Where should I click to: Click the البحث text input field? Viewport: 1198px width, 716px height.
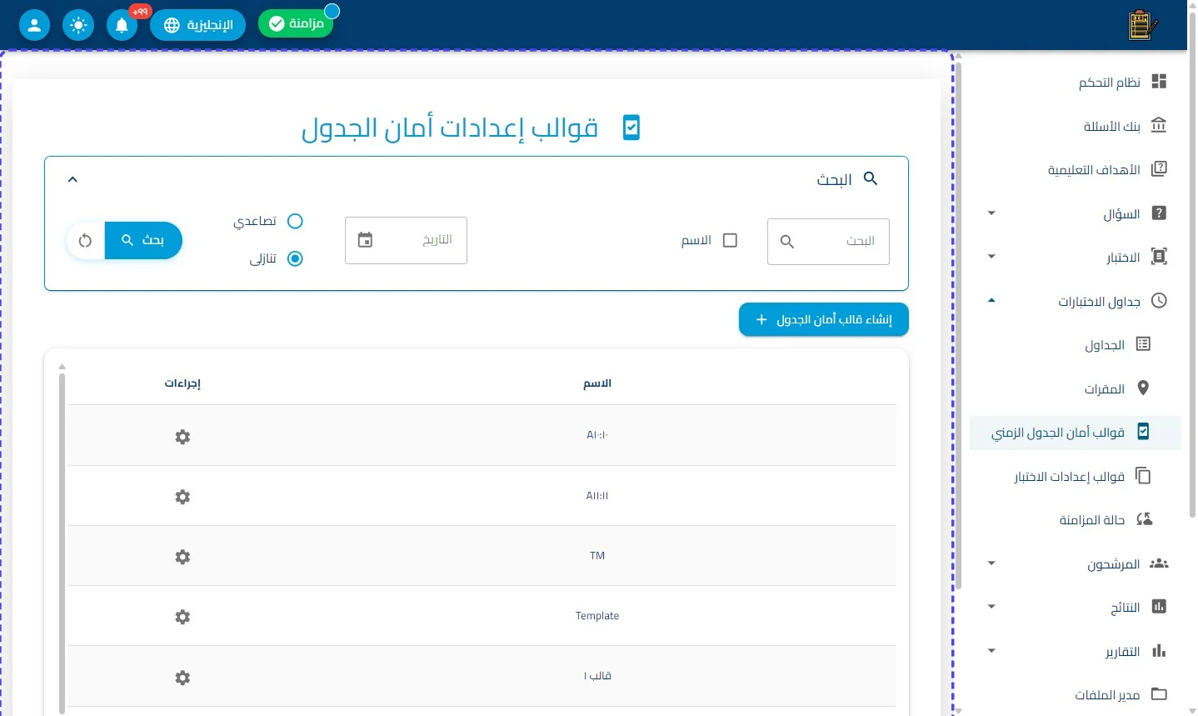[828, 242]
